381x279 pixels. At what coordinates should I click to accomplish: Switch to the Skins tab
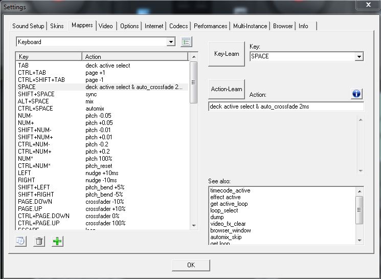pos(57,26)
